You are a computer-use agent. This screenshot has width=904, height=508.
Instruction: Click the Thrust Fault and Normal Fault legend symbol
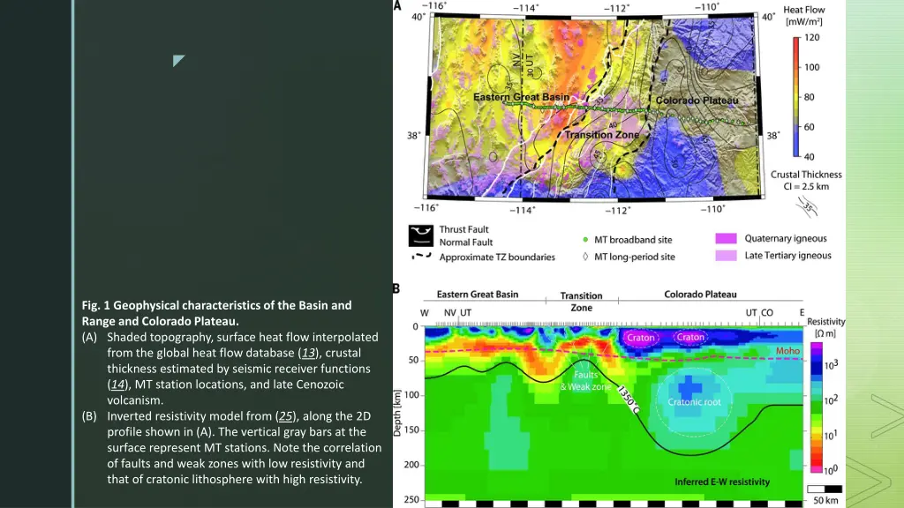point(421,235)
